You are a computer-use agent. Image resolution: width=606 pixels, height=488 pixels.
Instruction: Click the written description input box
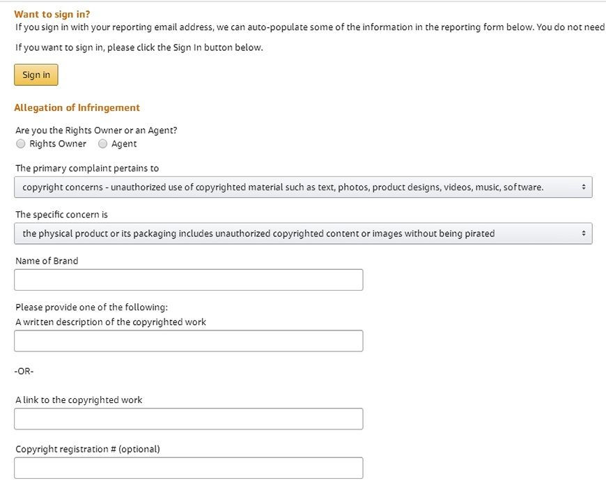(188, 341)
